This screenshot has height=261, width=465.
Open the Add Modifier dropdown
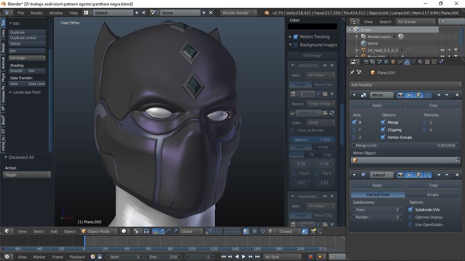click(x=405, y=85)
